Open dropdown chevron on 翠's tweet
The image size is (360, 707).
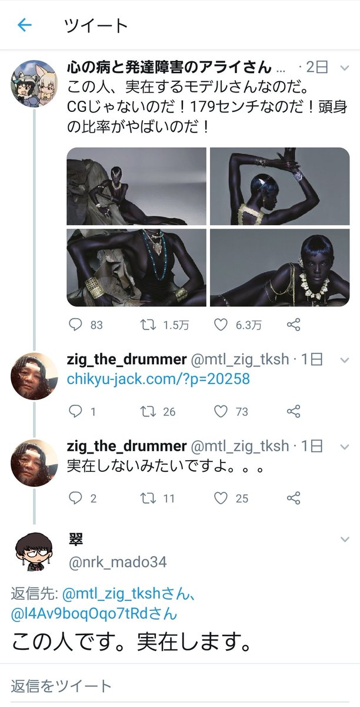pos(345,540)
